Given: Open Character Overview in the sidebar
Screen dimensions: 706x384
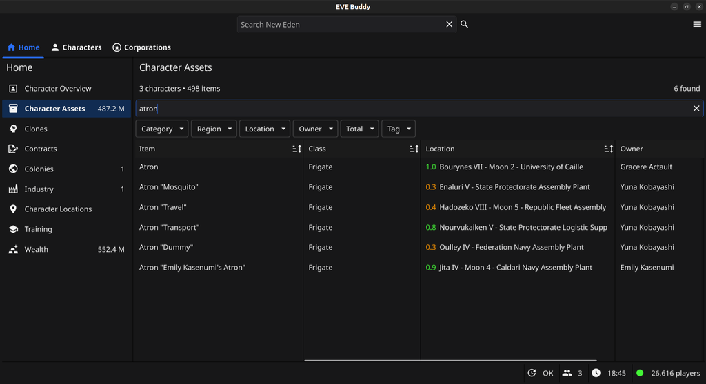Looking at the screenshot, I should 66,89.
